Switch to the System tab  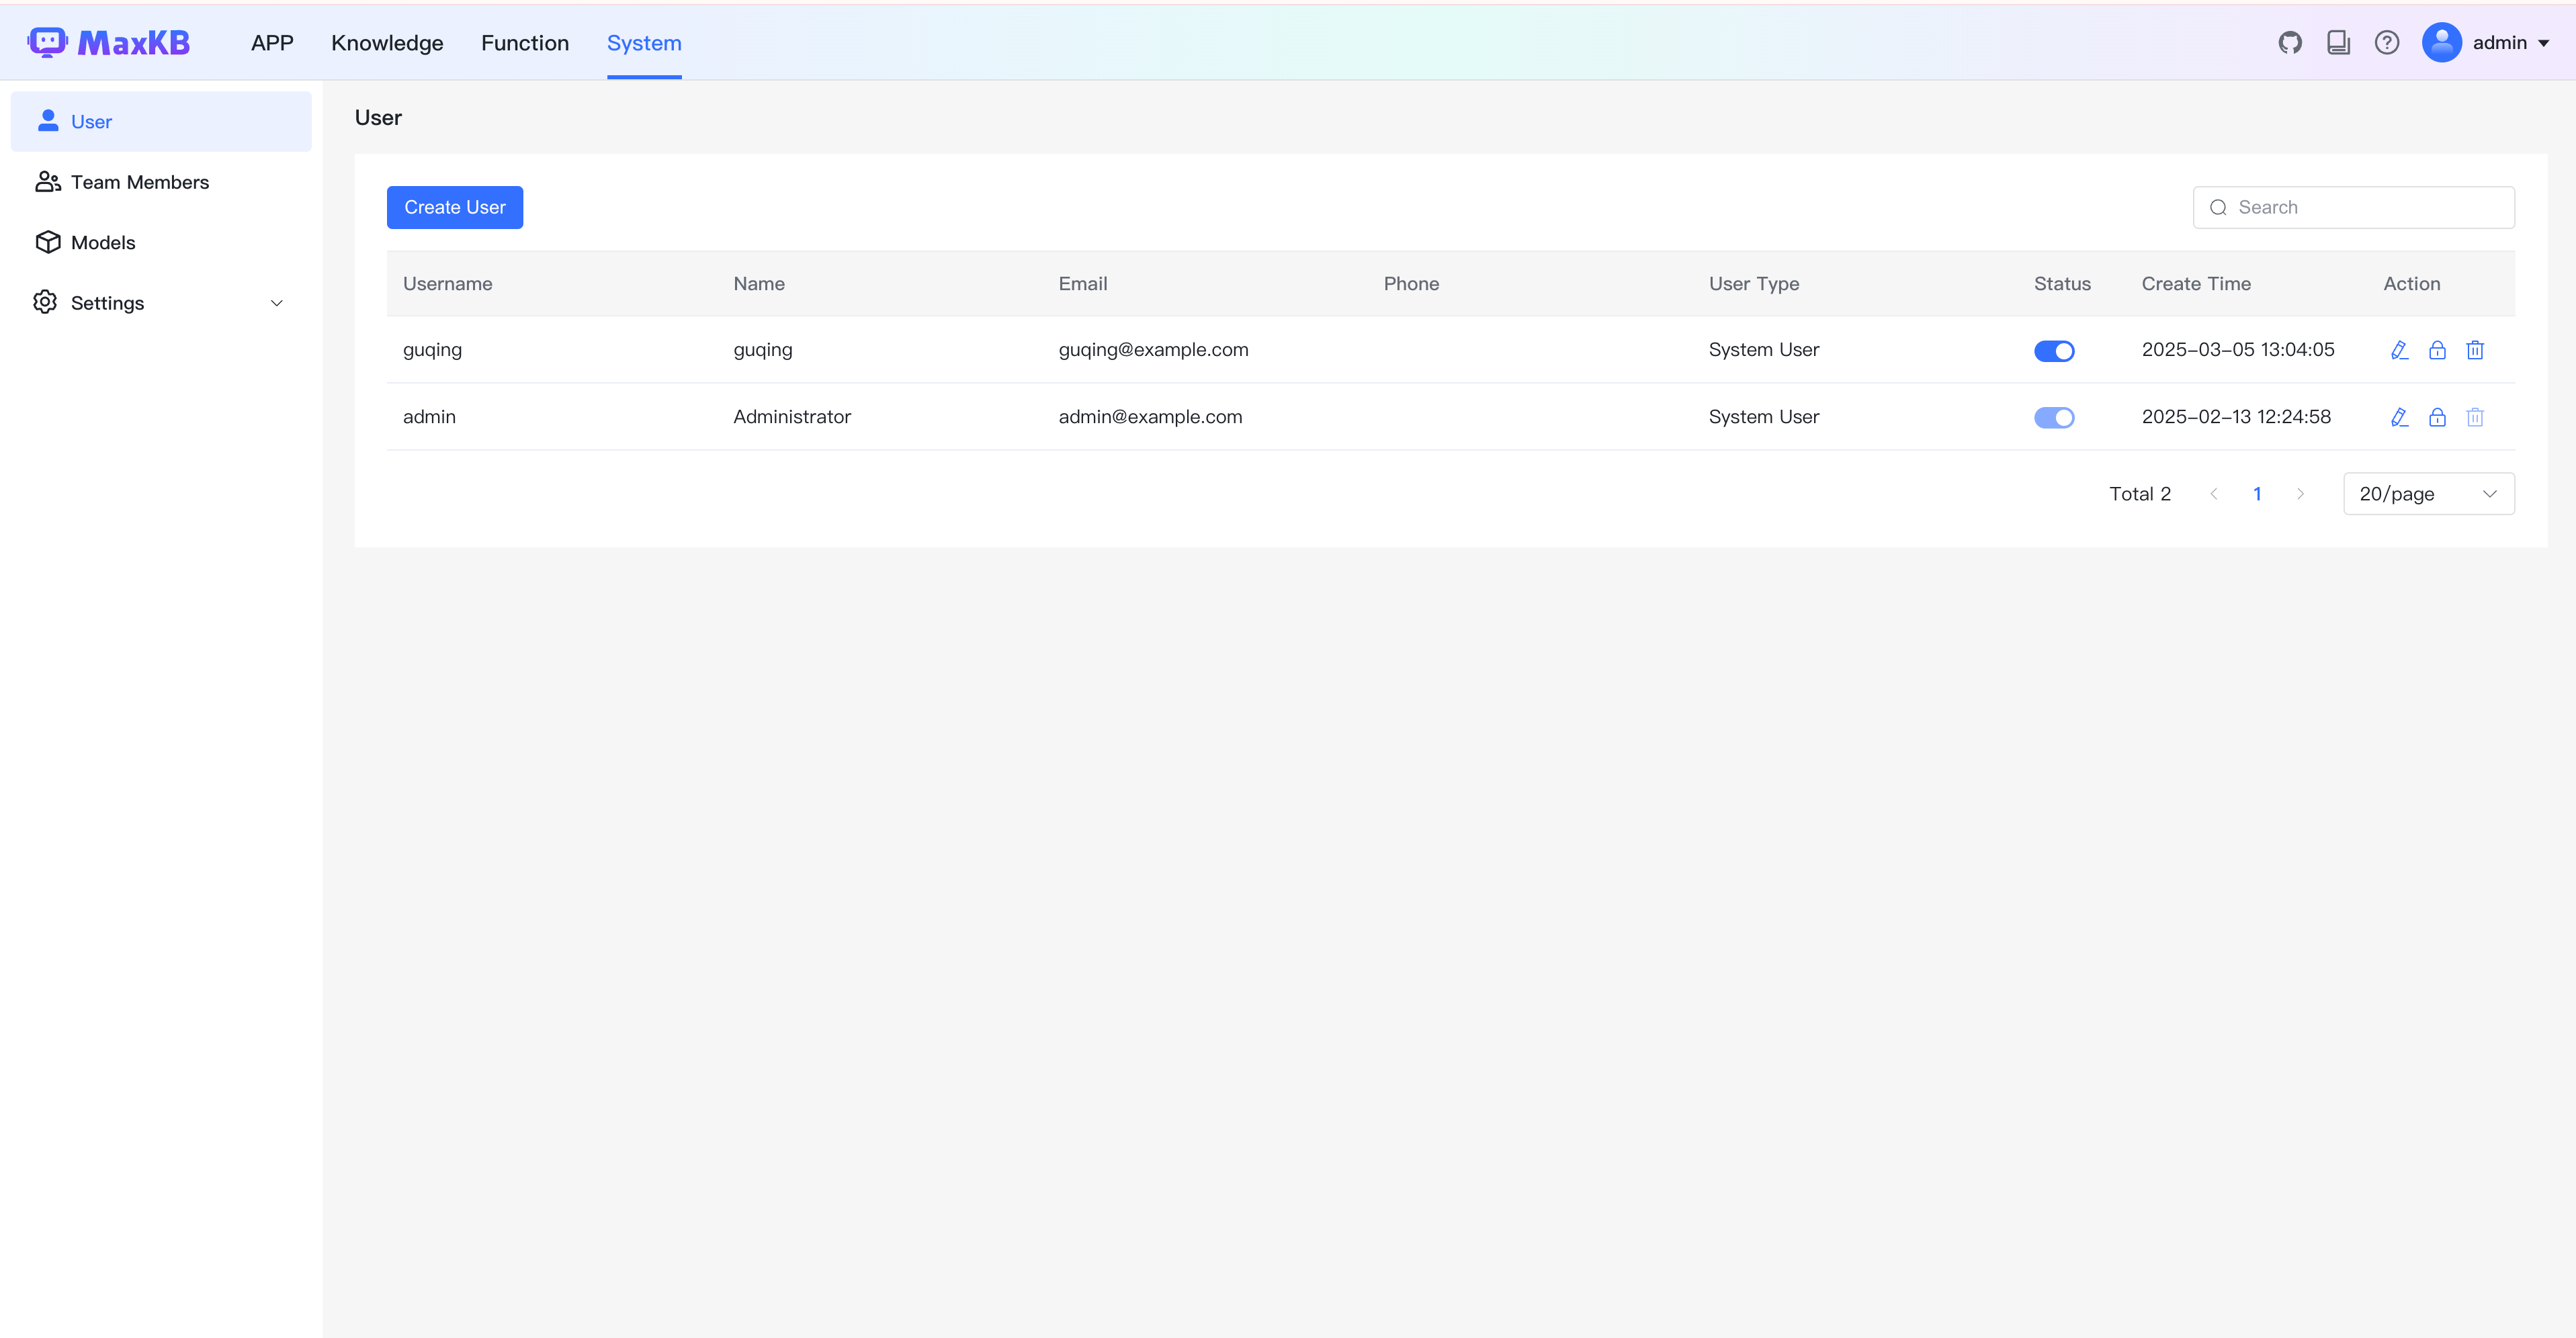tap(644, 43)
